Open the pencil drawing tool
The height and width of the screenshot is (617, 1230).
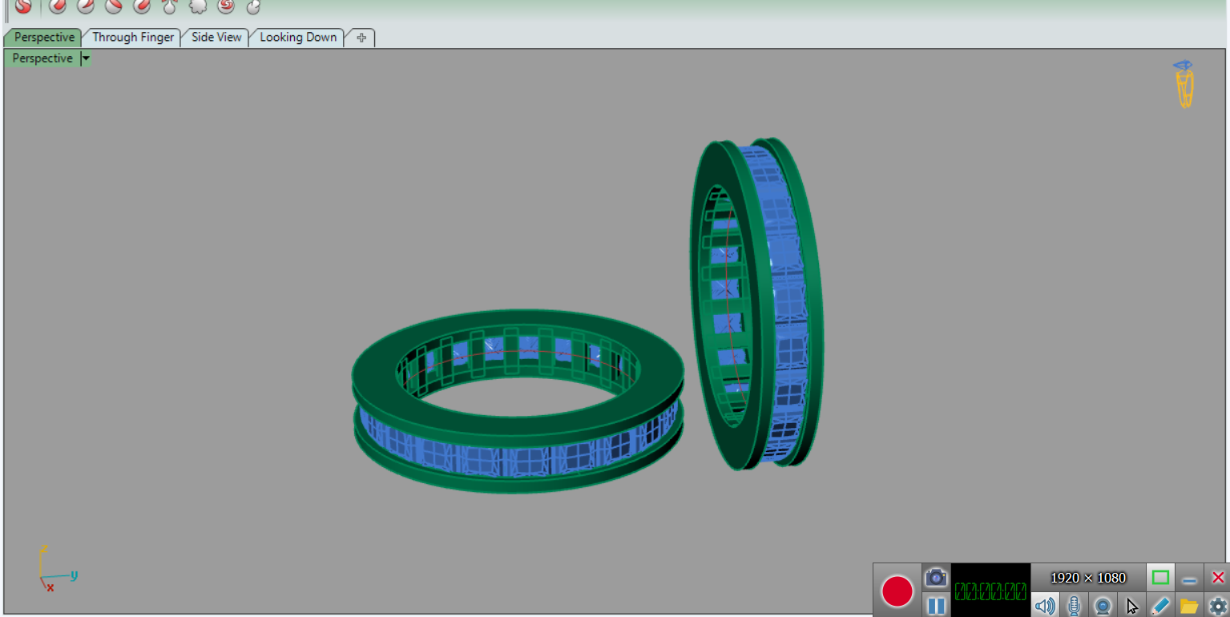1160,606
